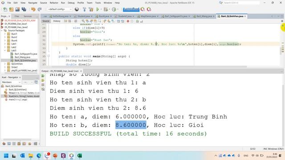Click the blue memory usage bar
Image resolution: width=285 pixels, height=160 pixels.
(x=131, y=9)
